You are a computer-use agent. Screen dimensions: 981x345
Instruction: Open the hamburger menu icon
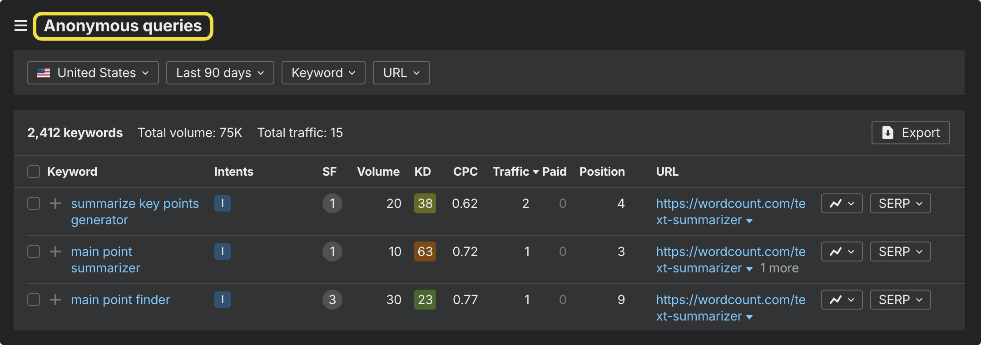pyautogui.click(x=21, y=26)
